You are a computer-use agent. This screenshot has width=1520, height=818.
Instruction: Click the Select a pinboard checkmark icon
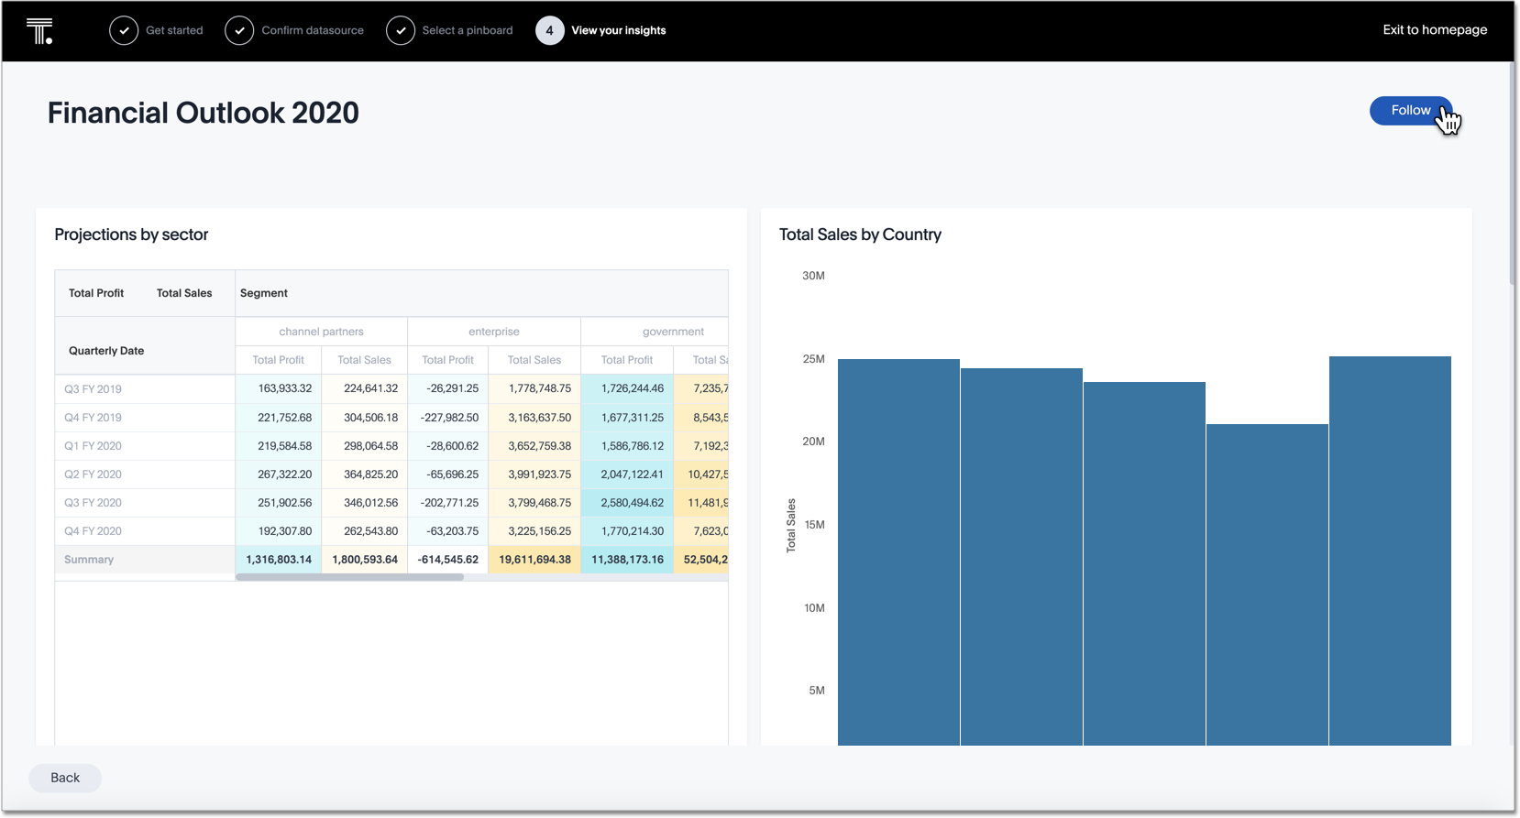point(401,30)
